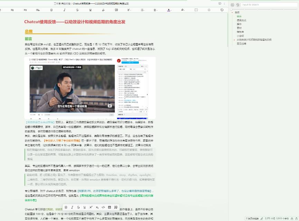The image size is (299, 221).
Task: Click the fullscreen expand icon in toolbar
Action: coord(196,10)
